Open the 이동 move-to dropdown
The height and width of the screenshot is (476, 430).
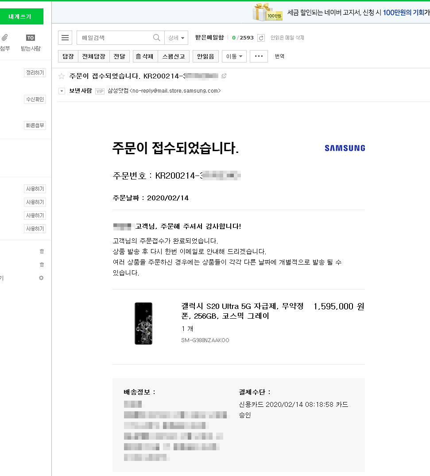(x=234, y=56)
